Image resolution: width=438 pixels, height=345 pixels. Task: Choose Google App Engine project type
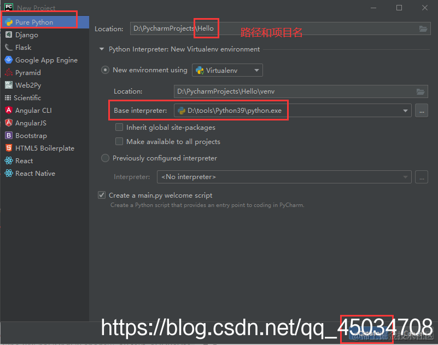click(x=45, y=60)
